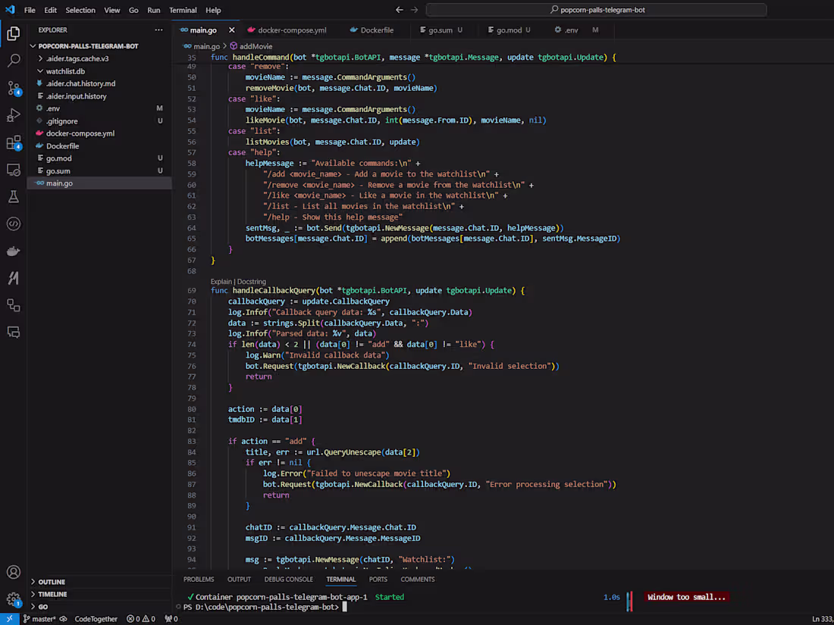
Task: Open the Go menu in the menu bar
Action: point(133,10)
